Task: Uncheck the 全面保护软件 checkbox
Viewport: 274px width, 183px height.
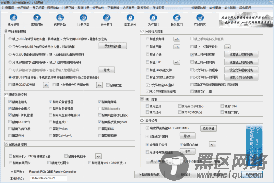Action: pyautogui.click(x=147, y=145)
